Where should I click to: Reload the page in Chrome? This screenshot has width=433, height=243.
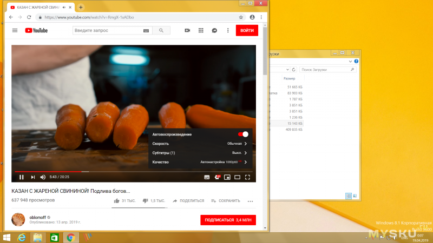point(29,17)
